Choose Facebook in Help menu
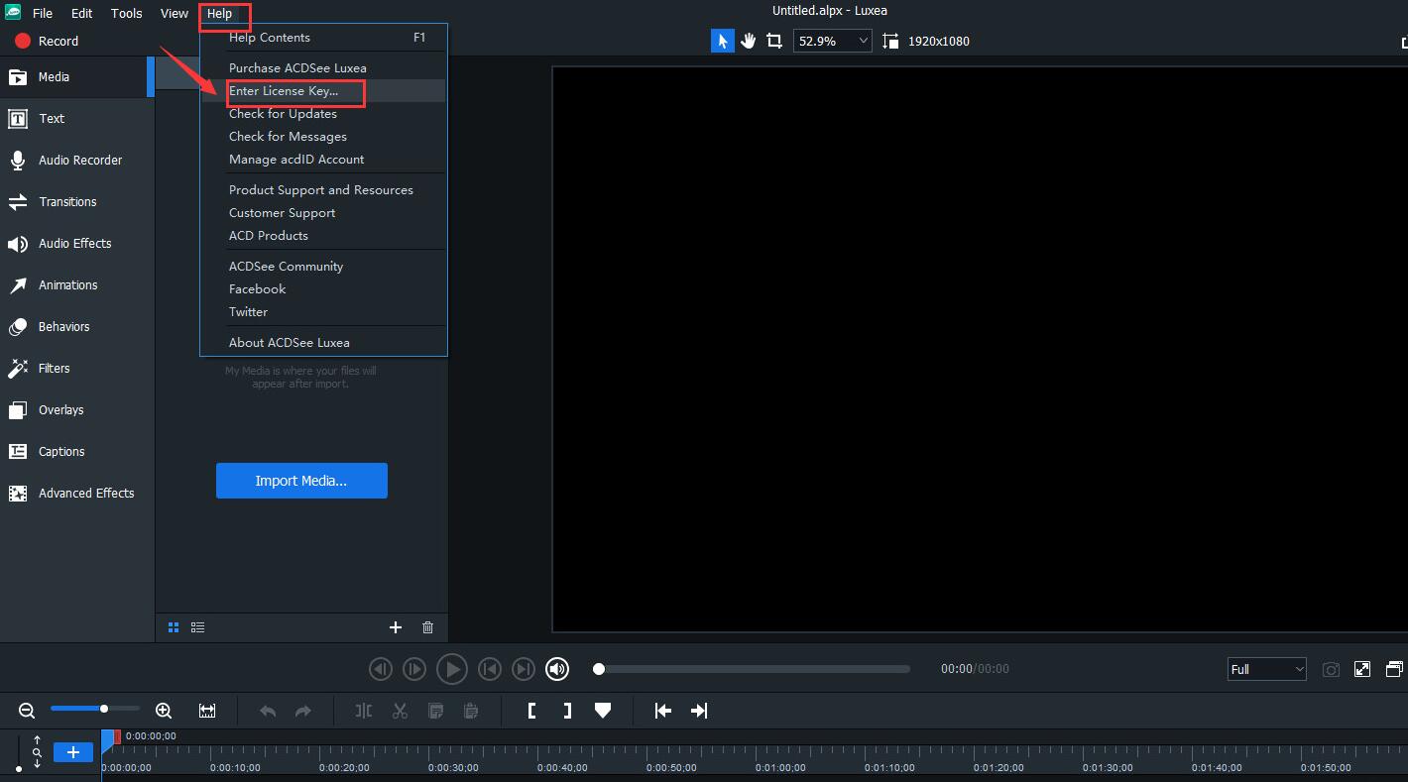This screenshot has width=1408, height=782. pyautogui.click(x=323, y=288)
